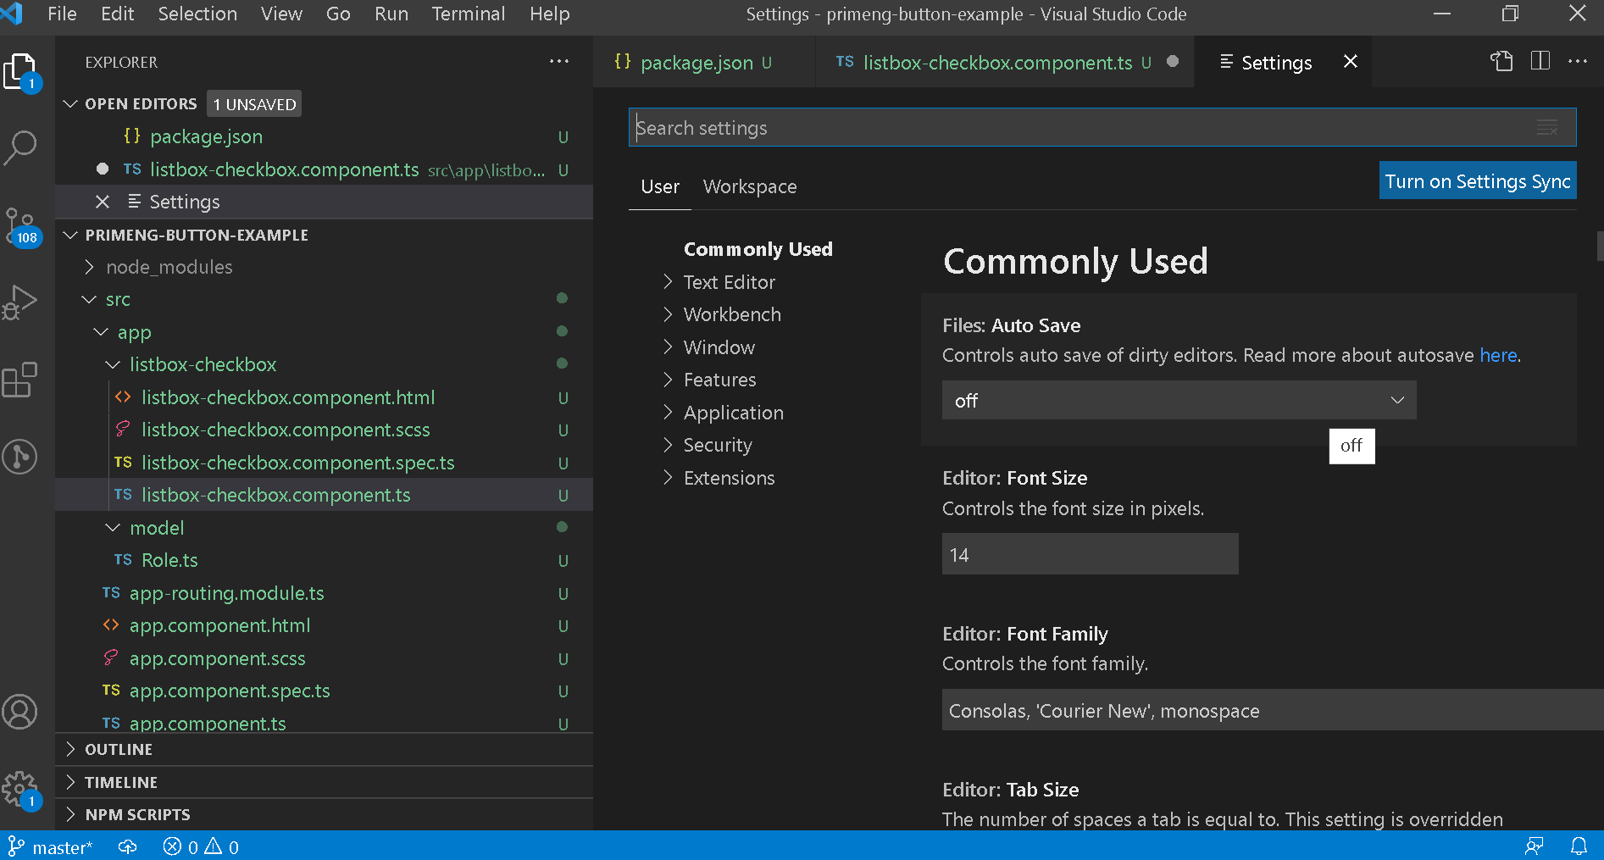Select the User settings tab

click(x=660, y=186)
